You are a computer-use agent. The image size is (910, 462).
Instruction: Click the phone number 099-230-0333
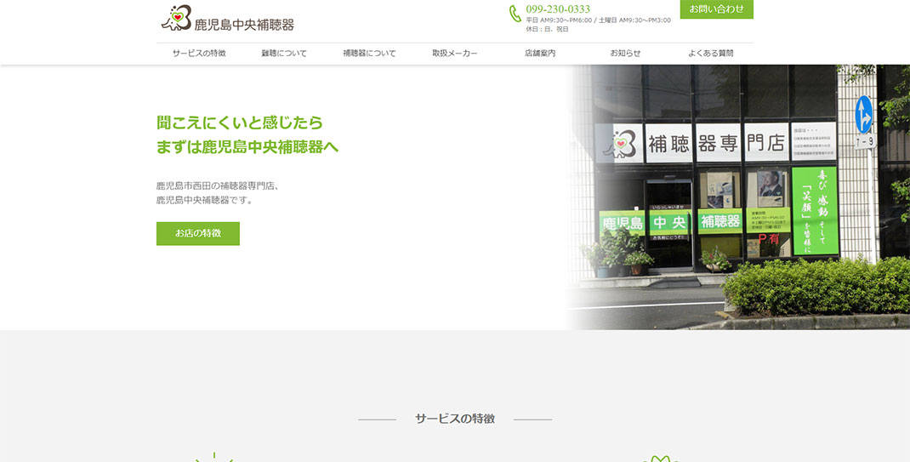pyautogui.click(x=558, y=9)
